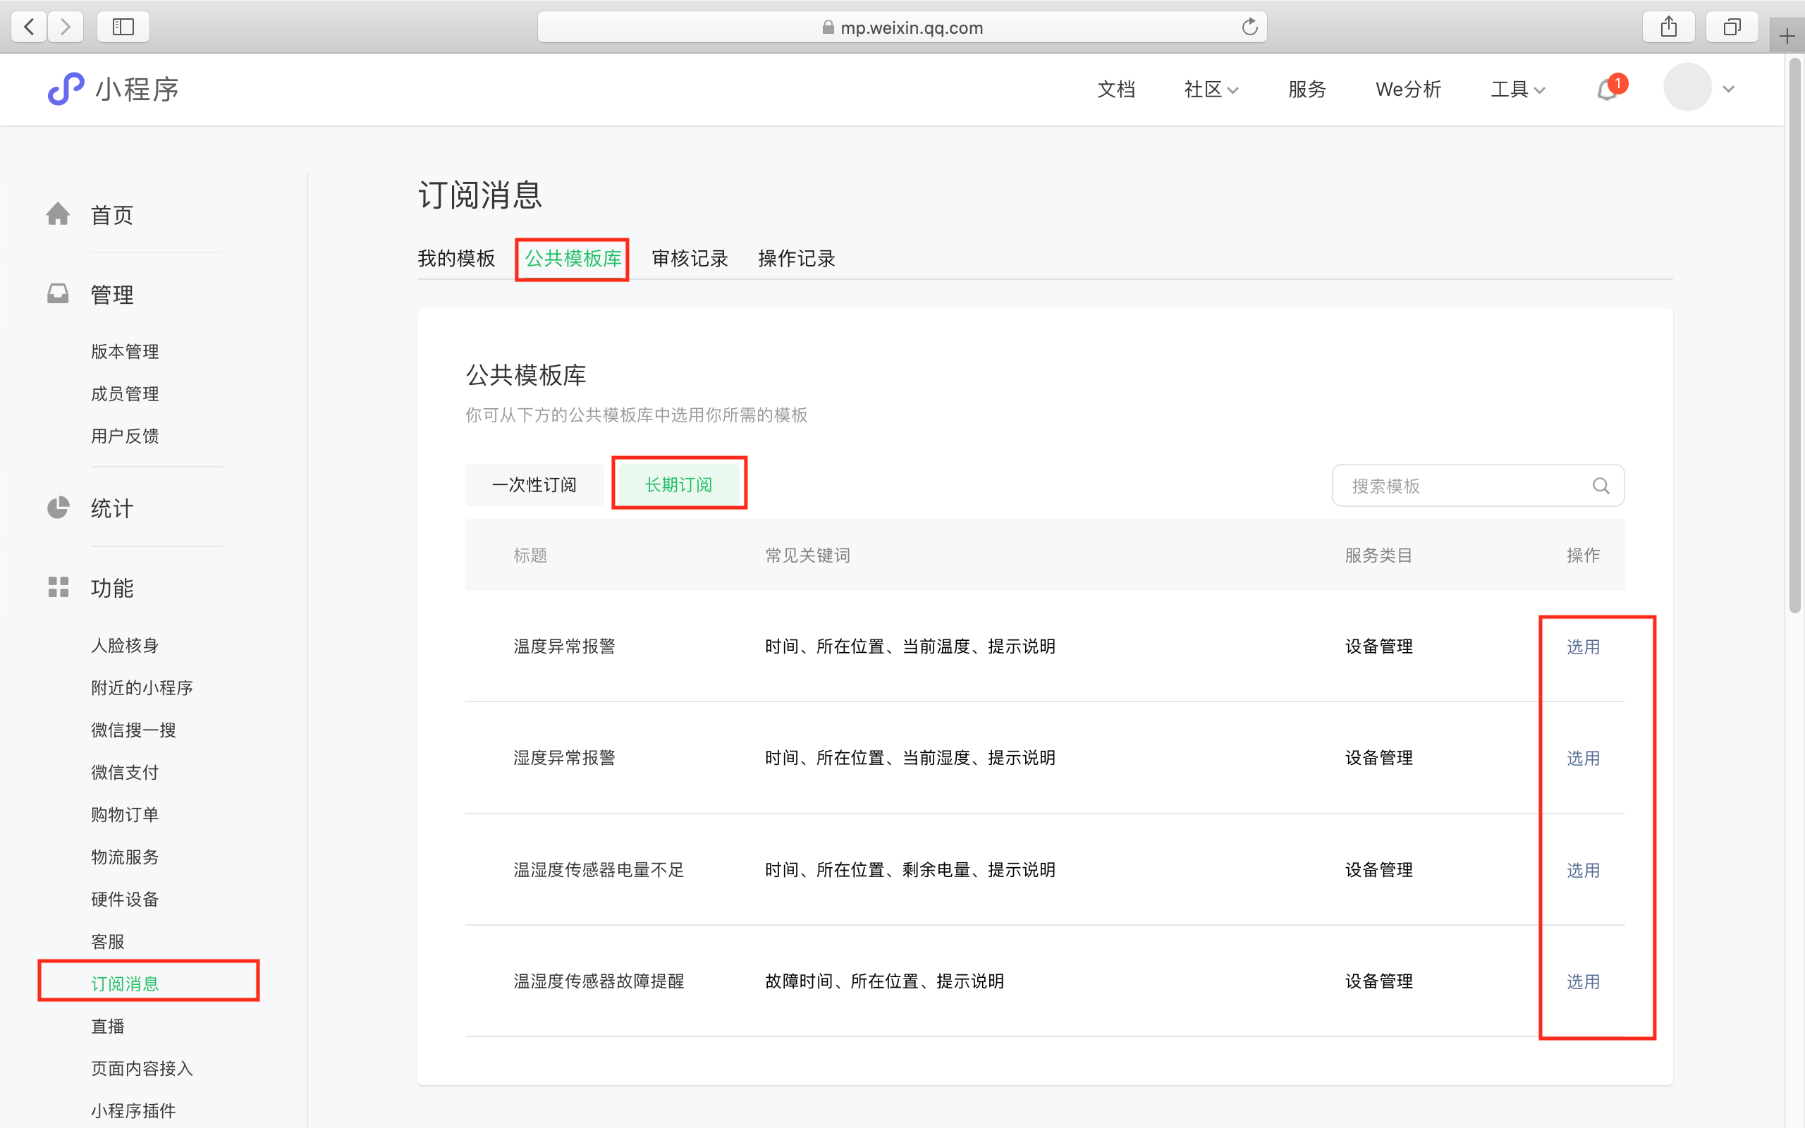
Task: Open the account avatar dropdown arrow
Action: pyautogui.click(x=1728, y=90)
